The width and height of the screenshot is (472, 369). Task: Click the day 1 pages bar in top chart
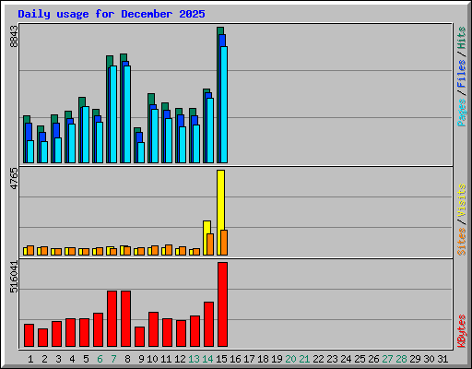[30, 152]
